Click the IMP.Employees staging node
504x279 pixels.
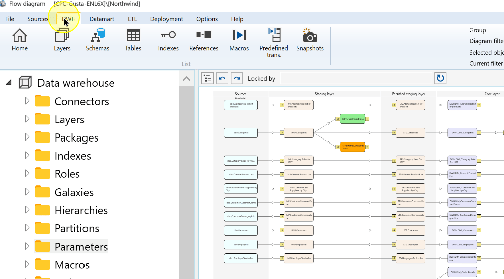(299, 244)
